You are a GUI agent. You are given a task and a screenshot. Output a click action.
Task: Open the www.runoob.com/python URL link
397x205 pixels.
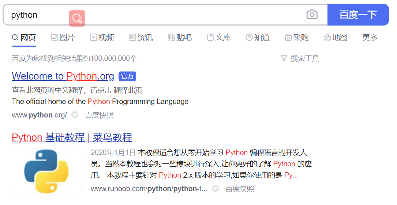[x=149, y=189]
